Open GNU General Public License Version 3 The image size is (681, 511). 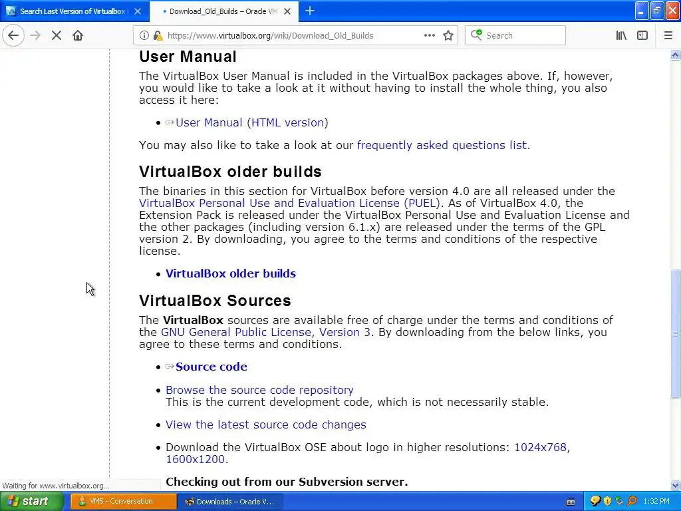(265, 332)
